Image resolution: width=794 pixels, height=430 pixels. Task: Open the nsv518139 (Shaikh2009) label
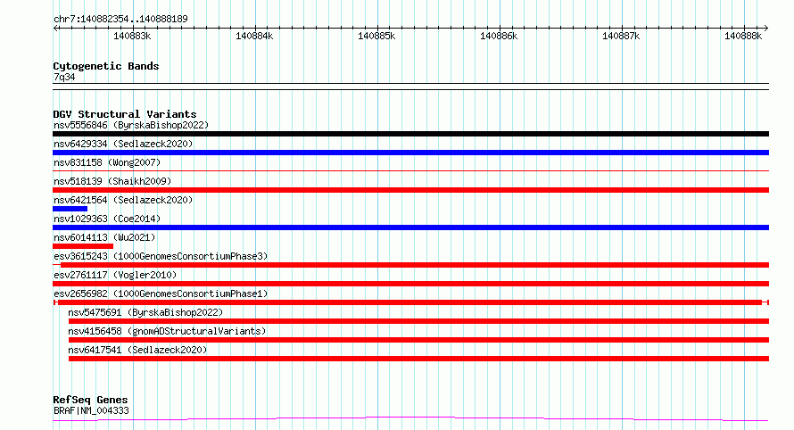(112, 181)
